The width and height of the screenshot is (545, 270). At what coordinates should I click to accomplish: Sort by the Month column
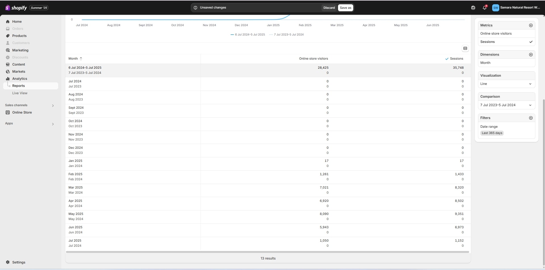(75, 59)
